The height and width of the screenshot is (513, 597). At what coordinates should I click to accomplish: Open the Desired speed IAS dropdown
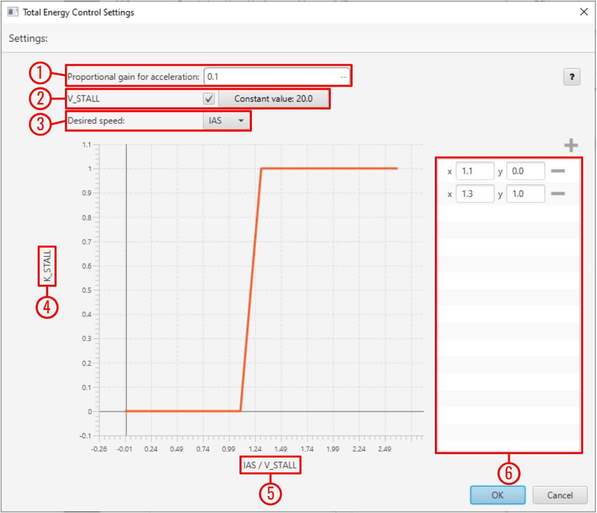pos(227,120)
